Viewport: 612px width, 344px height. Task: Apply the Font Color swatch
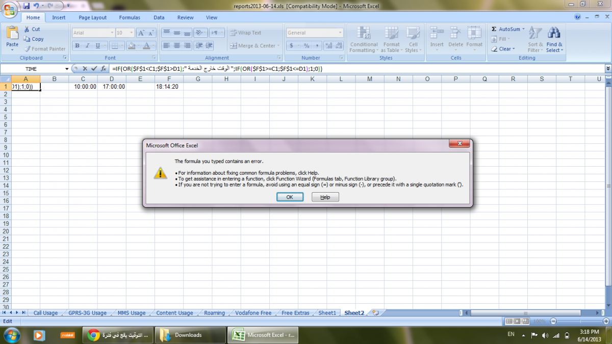point(146,46)
